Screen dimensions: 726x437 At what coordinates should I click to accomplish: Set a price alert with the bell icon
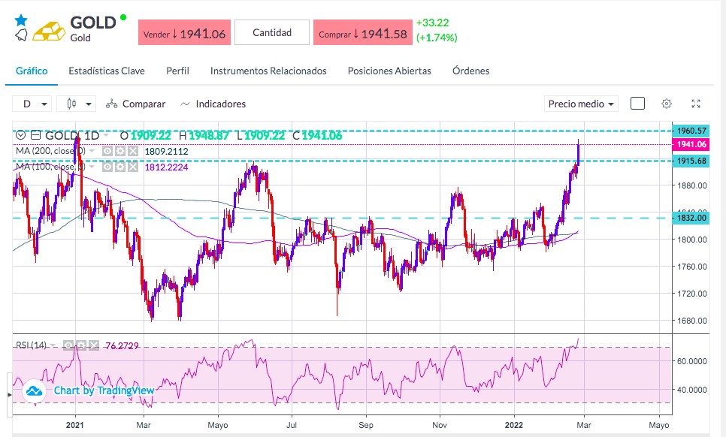[21, 35]
